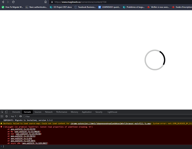Switch to the Elements tab
The image size is (192, 149).
pos(16,112)
